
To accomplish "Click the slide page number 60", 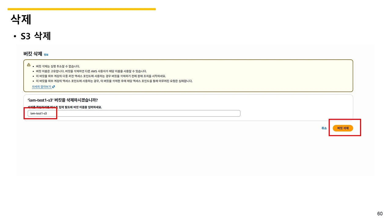I will tap(380, 214).
